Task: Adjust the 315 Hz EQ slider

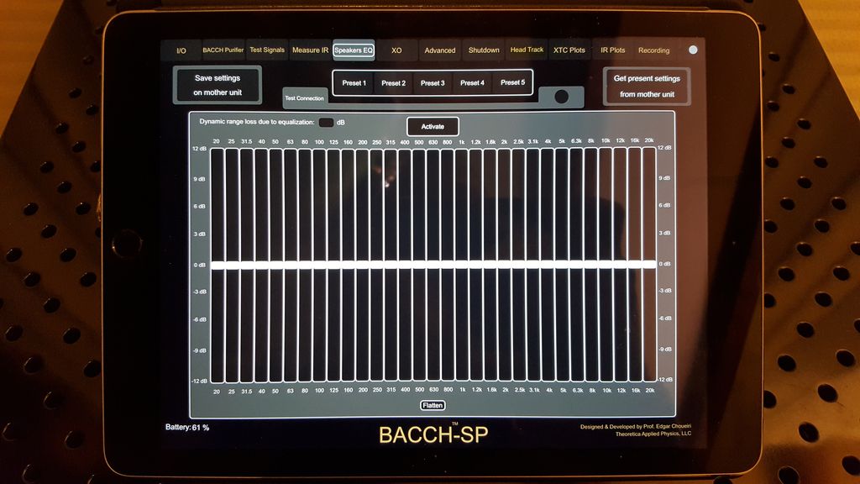Action: 391,265
